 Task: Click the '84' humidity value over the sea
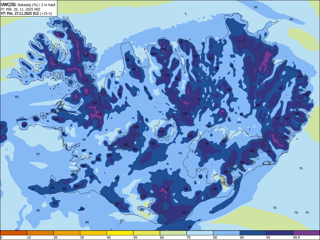coord(256,7)
